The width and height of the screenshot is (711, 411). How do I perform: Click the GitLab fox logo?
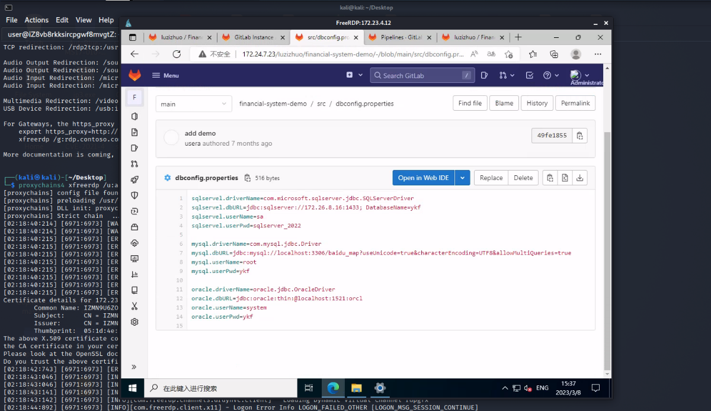[x=135, y=75]
